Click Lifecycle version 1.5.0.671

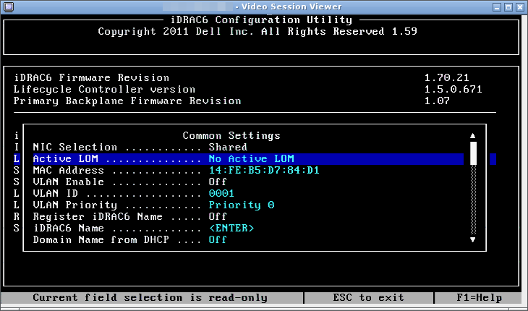454,90
